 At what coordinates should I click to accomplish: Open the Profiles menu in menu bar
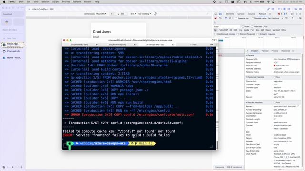tap(66, 2)
